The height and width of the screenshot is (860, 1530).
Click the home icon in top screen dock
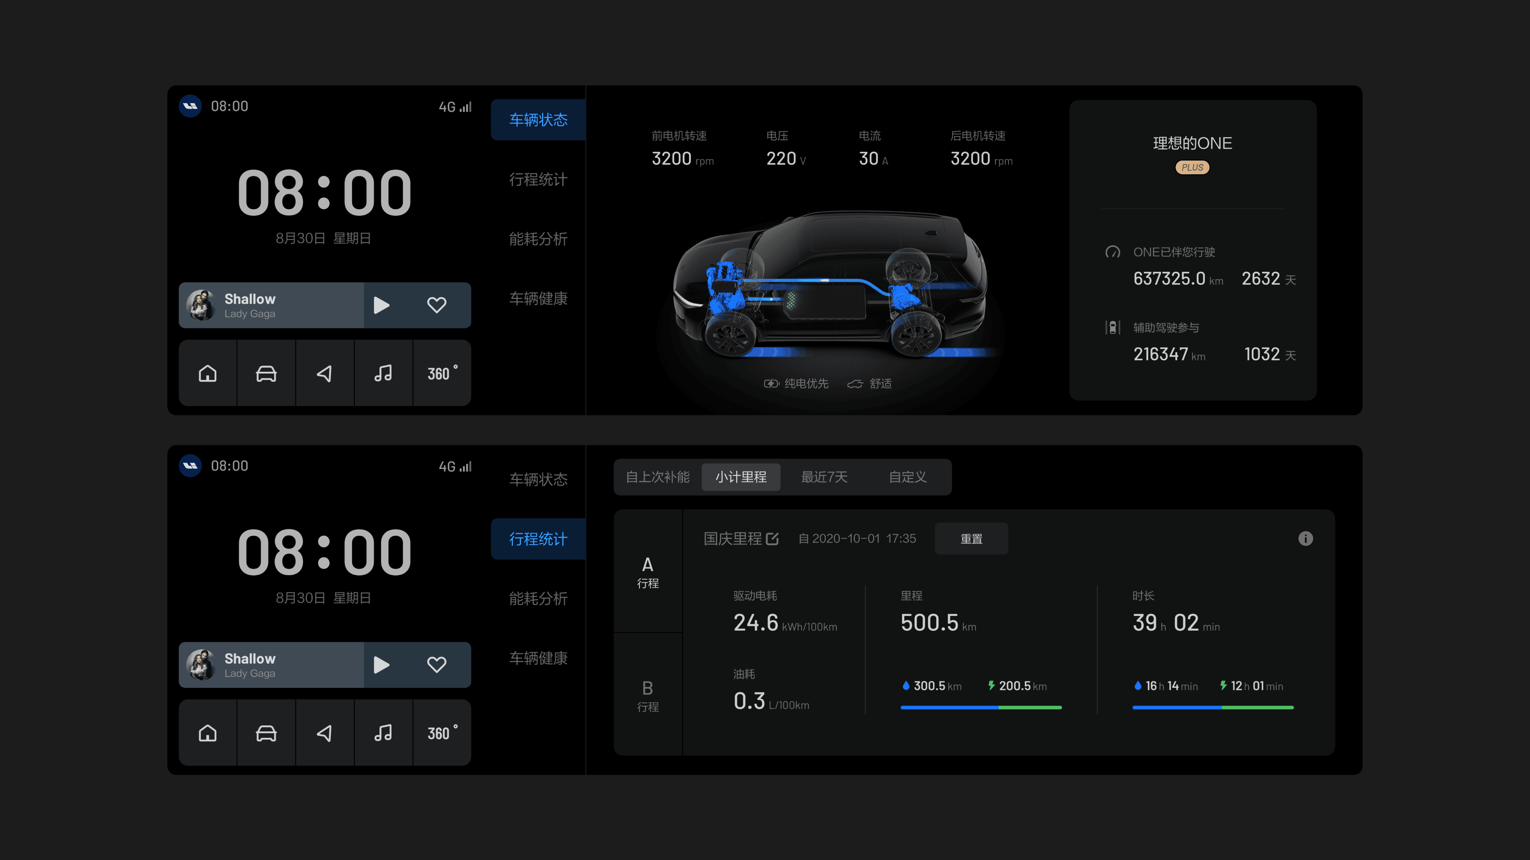[207, 373]
